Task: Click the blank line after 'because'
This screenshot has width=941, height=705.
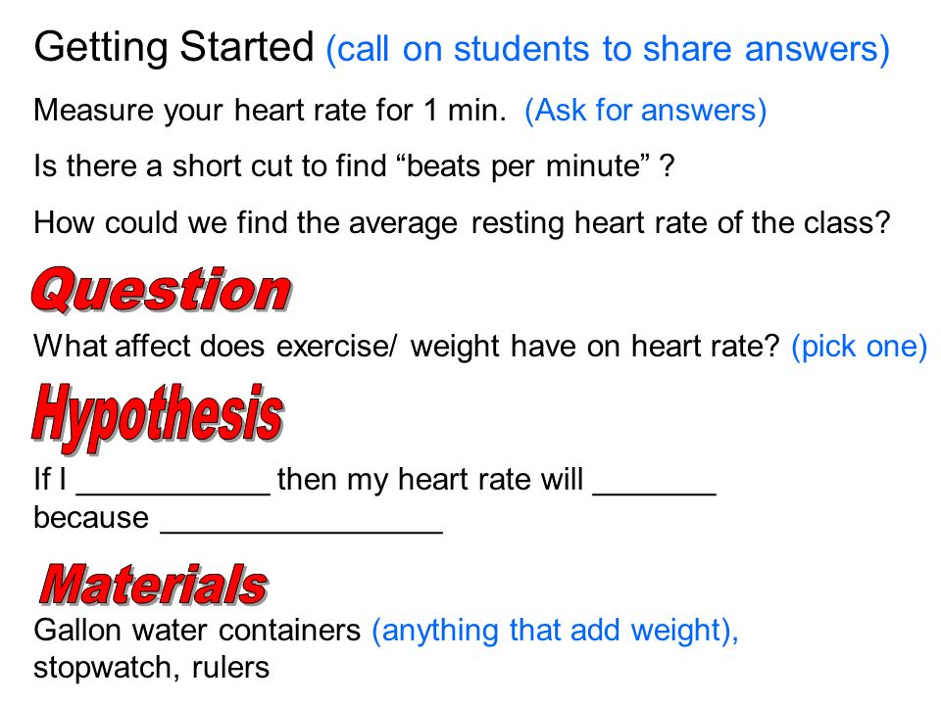Action: (x=301, y=531)
